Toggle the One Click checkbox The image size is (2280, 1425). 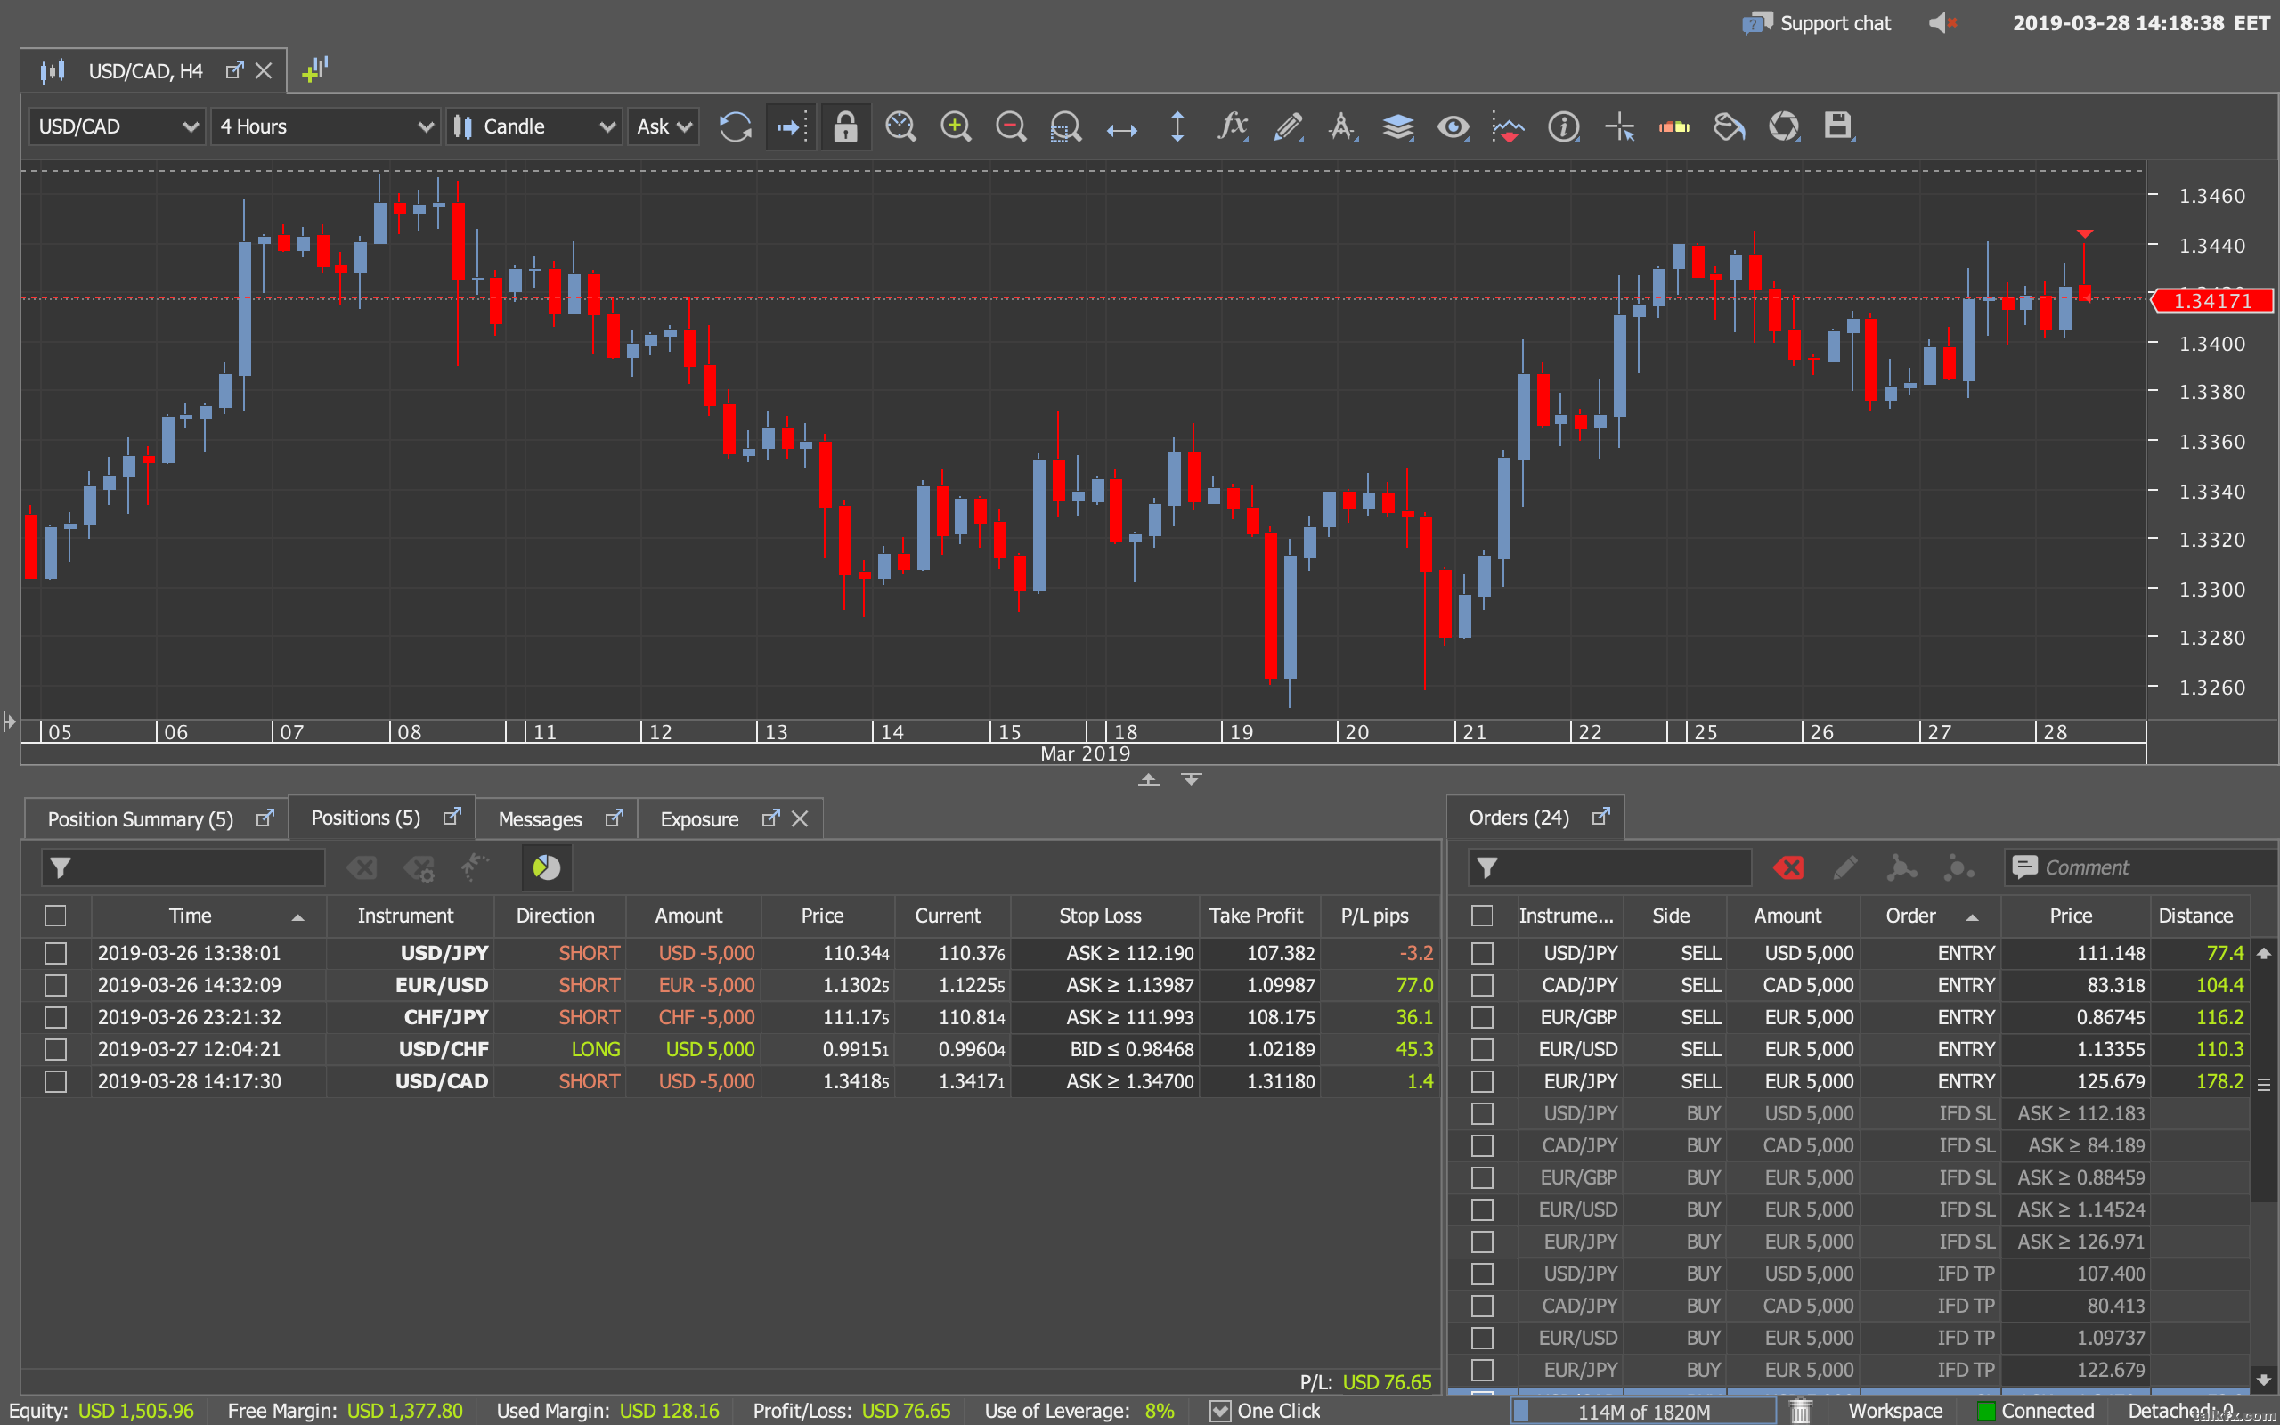click(x=1220, y=1411)
